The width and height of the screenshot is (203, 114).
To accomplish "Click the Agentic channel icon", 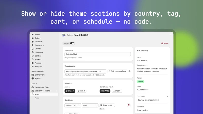I will 33,78.
